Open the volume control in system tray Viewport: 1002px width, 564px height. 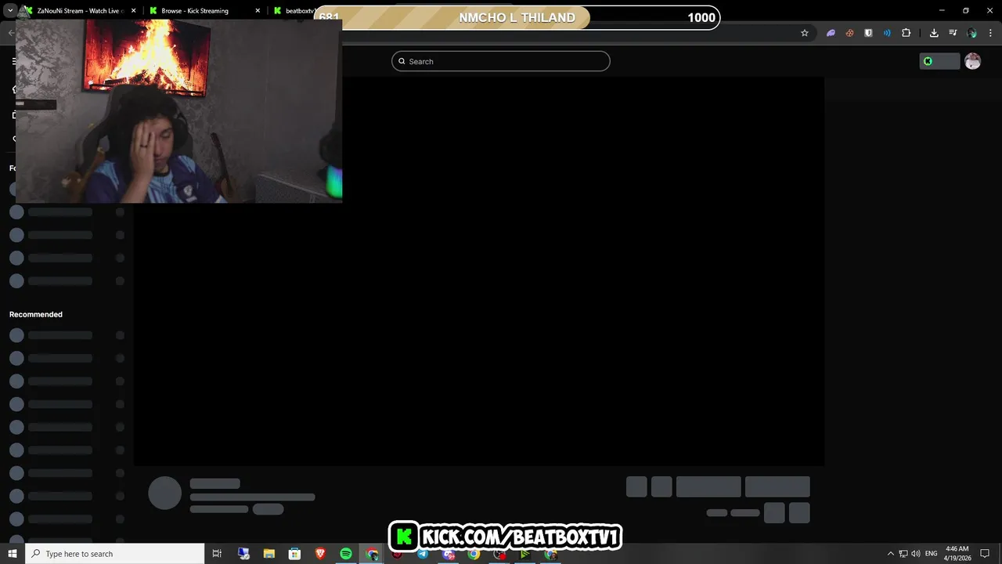(916, 554)
